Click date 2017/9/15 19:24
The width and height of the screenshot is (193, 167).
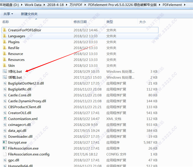coord(86,130)
